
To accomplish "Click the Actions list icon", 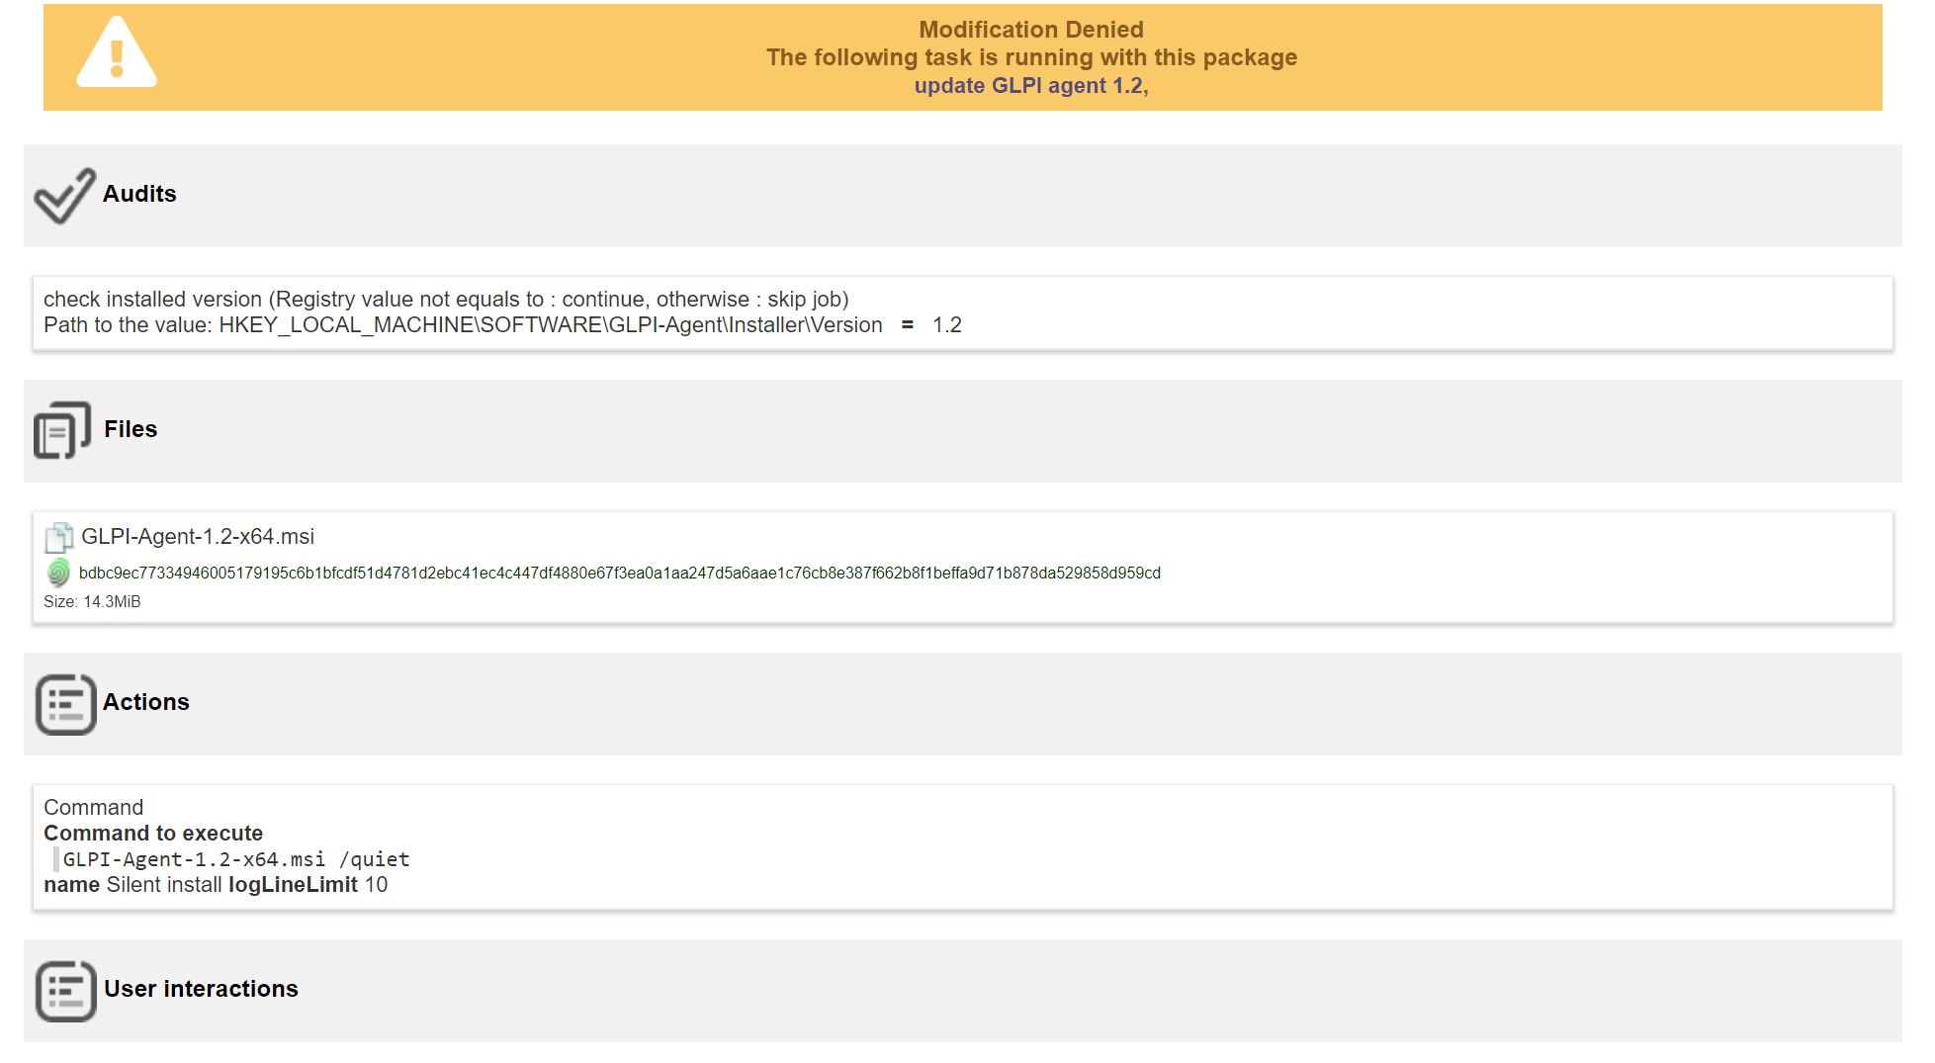I will pyautogui.click(x=65, y=703).
